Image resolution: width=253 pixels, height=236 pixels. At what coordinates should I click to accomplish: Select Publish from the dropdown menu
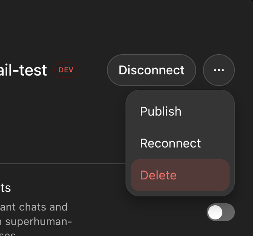161,112
